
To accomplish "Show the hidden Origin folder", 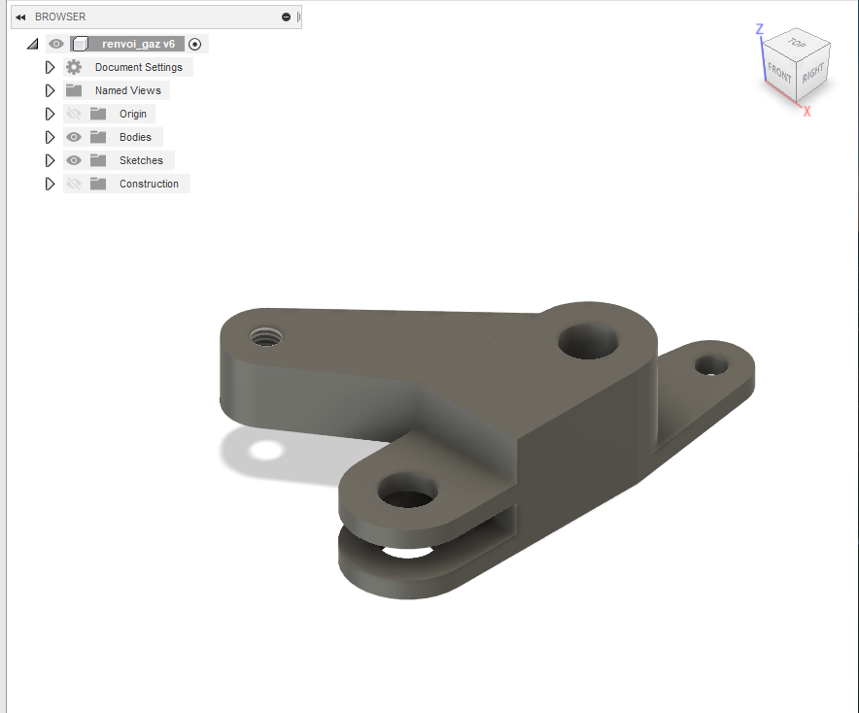I will click(74, 114).
